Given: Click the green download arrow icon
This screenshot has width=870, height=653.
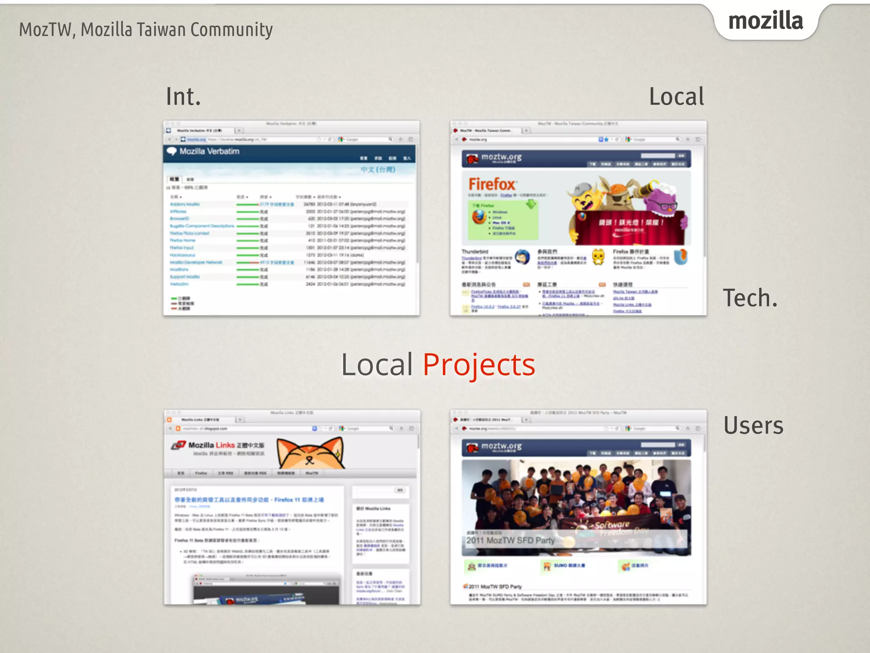Looking at the screenshot, I should 531,204.
